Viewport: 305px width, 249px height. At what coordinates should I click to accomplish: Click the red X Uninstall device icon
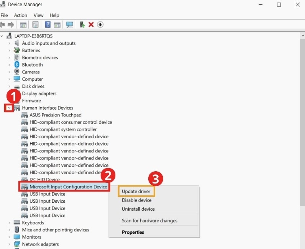click(x=91, y=25)
